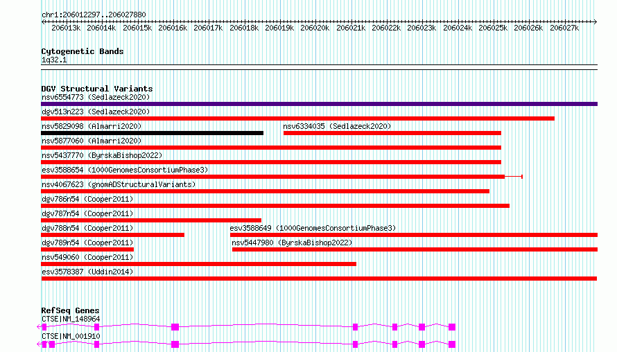
Task: Open nsv6334035 (Sedlazeck2020) label
Action: pos(337,126)
